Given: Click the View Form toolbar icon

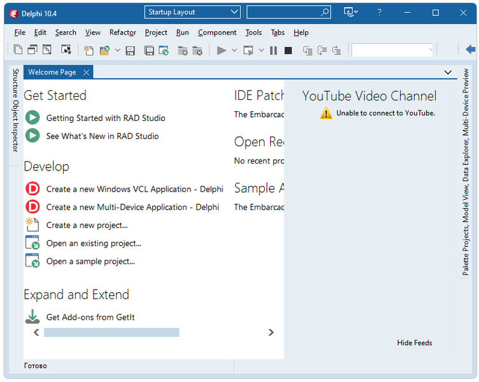Looking at the screenshot, I should (x=32, y=50).
